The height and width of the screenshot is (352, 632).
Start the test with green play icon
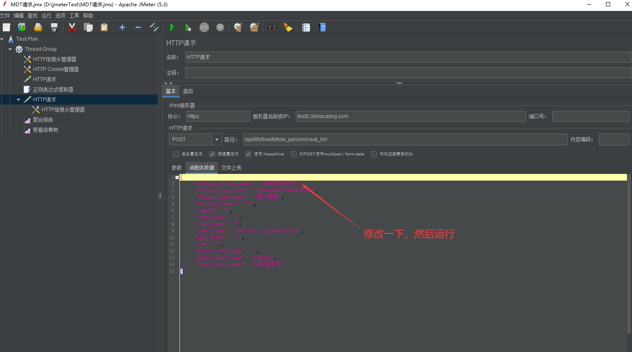coord(172,27)
